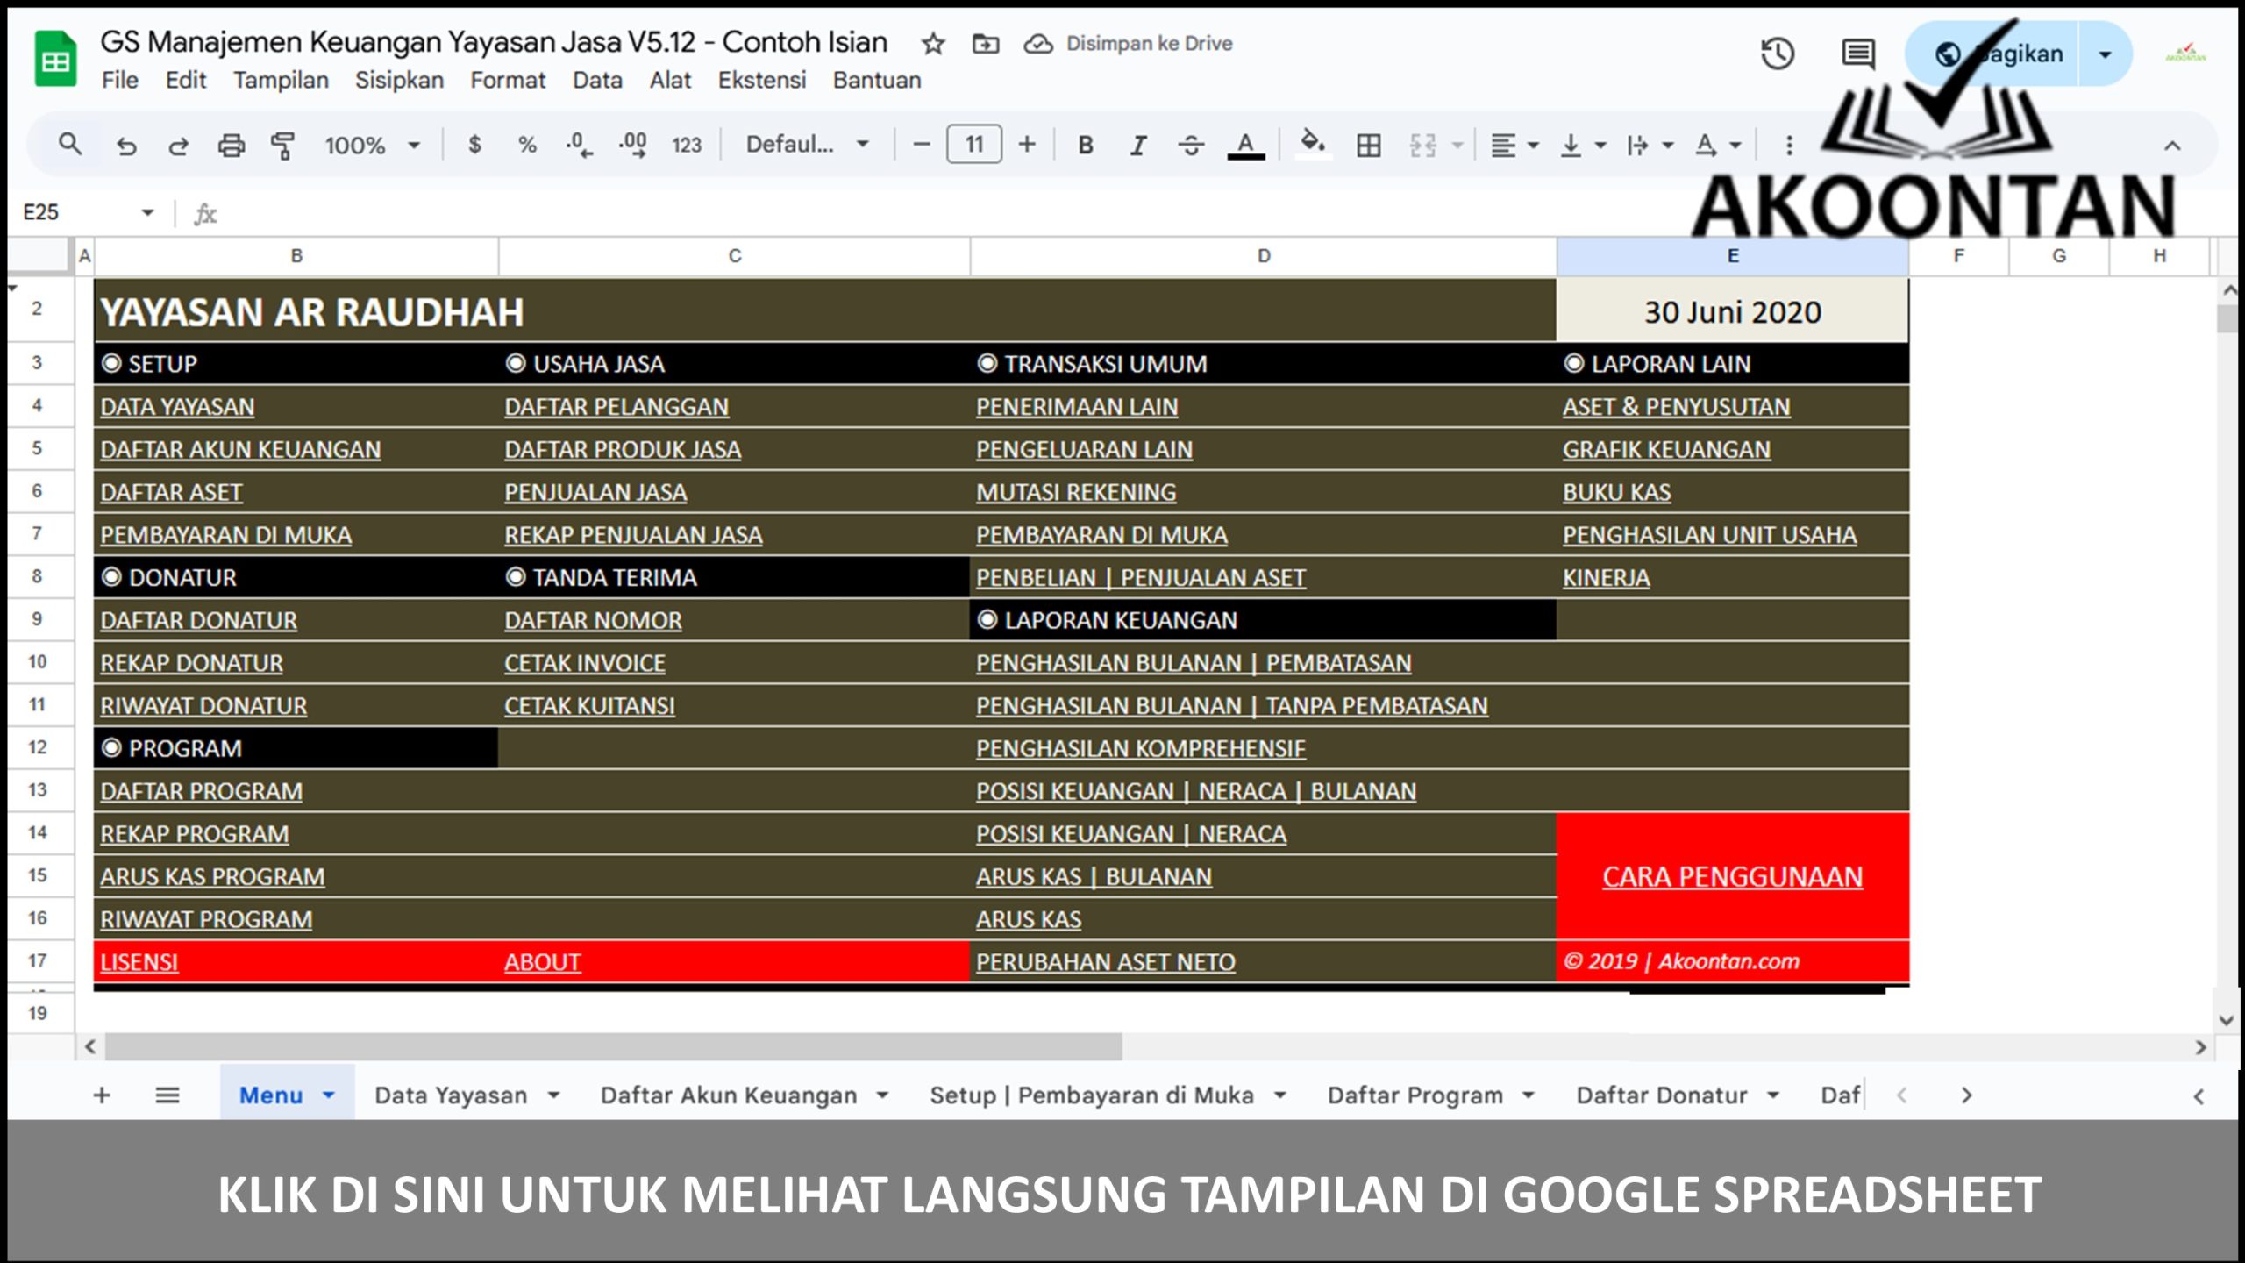Add a new sheet with the plus icon
2245x1263 pixels.
click(x=102, y=1095)
